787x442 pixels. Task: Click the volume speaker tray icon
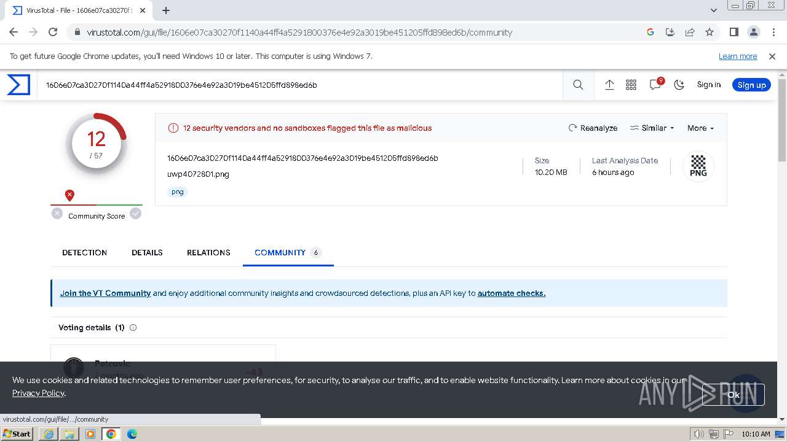pos(699,434)
